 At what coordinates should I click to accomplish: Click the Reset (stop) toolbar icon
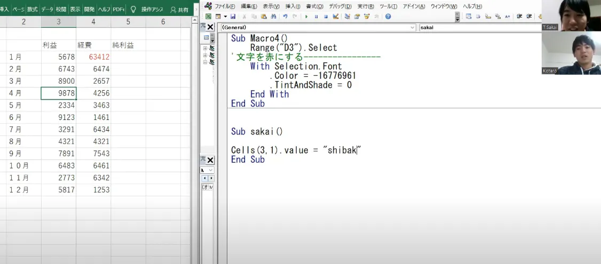(326, 17)
